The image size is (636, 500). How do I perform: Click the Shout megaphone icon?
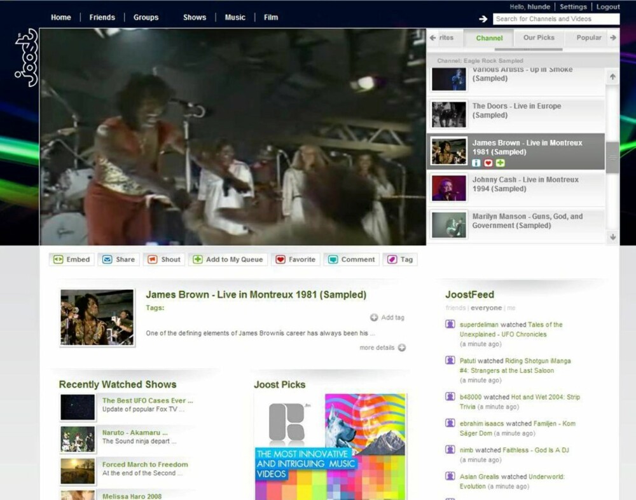click(x=153, y=259)
